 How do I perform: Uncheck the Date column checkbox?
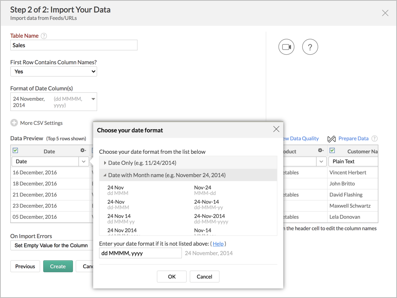(15, 151)
